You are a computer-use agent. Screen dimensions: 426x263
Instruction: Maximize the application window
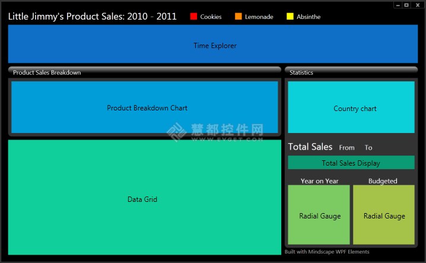[x=406, y=5]
